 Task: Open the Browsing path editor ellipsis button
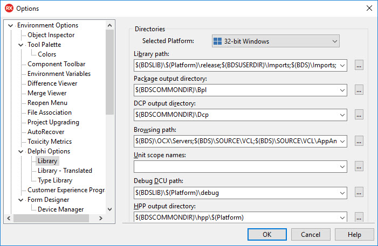(x=359, y=141)
